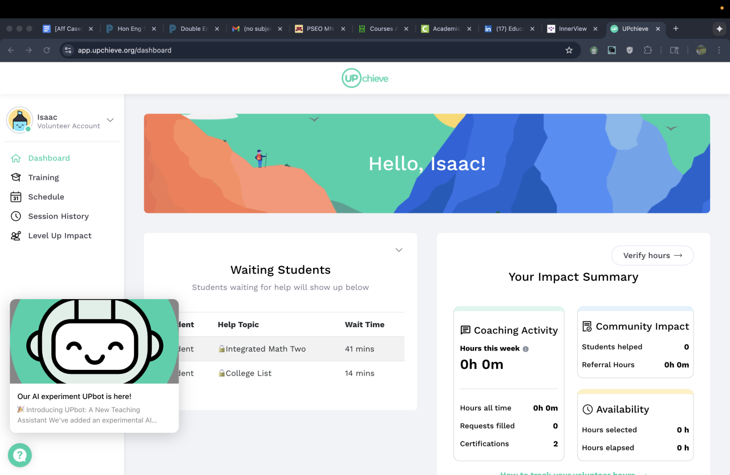This screenshot has width=730, height=475.
Task: Click the "14 mins" wait time
Action: click(x=360, y=373)
